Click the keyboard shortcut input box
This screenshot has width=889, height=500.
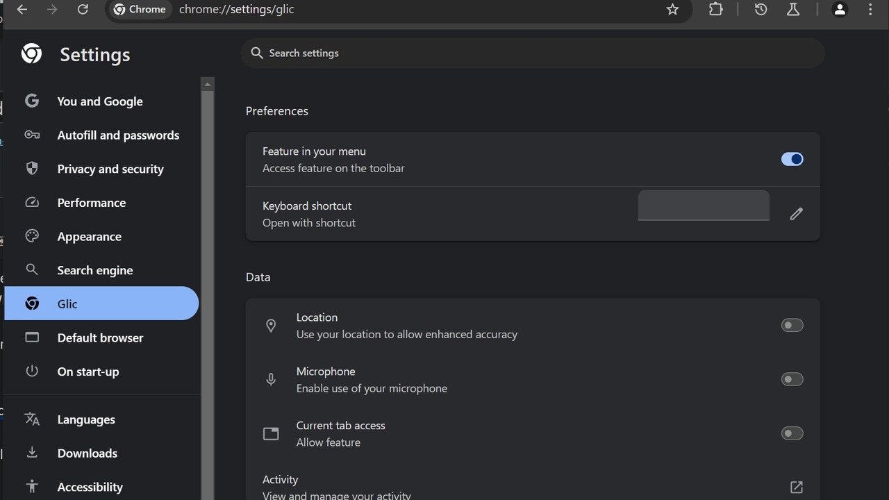[703, 206]
